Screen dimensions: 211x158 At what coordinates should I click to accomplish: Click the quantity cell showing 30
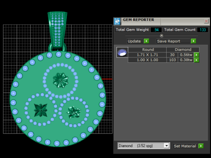click(x=172, y=55)
